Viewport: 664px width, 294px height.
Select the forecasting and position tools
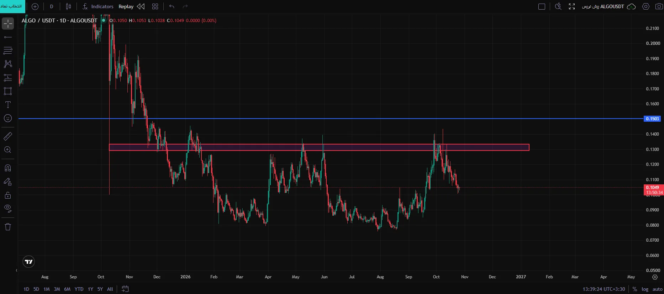[8, 78]
